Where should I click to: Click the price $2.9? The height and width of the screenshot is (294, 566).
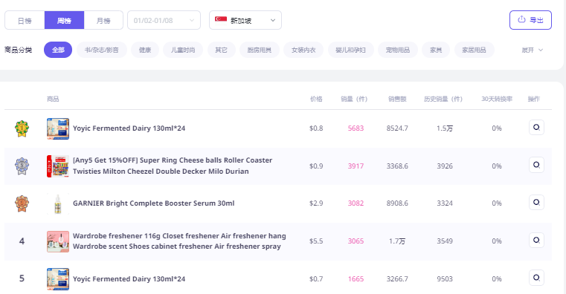click(316, 203)
